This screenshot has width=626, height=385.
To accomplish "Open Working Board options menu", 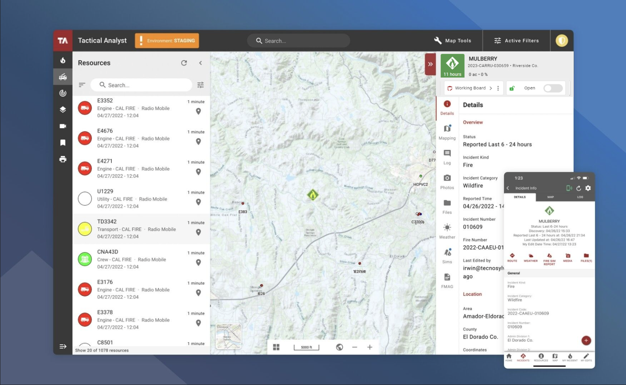I will 498,88.
